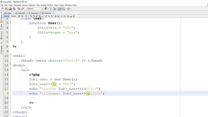The image size is (208, 117).
Task: Open the Profile menu
Action: pos(50,5)
